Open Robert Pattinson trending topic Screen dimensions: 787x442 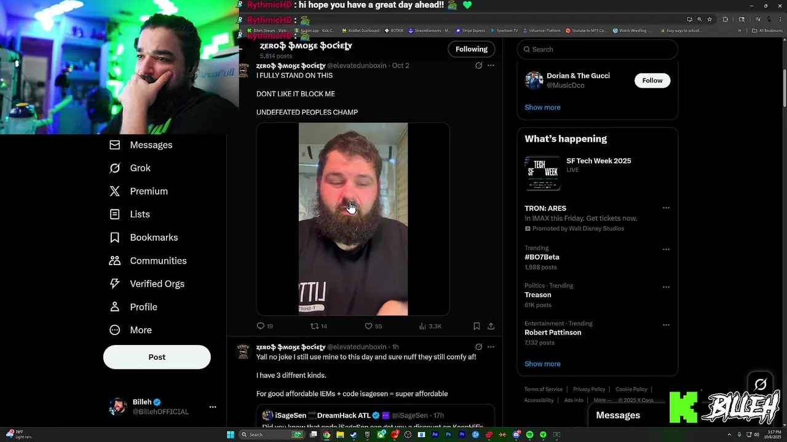[553, 333]
